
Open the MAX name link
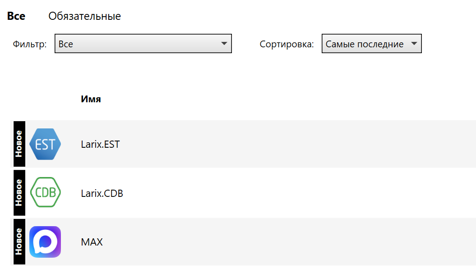click(x=92, y=242)
